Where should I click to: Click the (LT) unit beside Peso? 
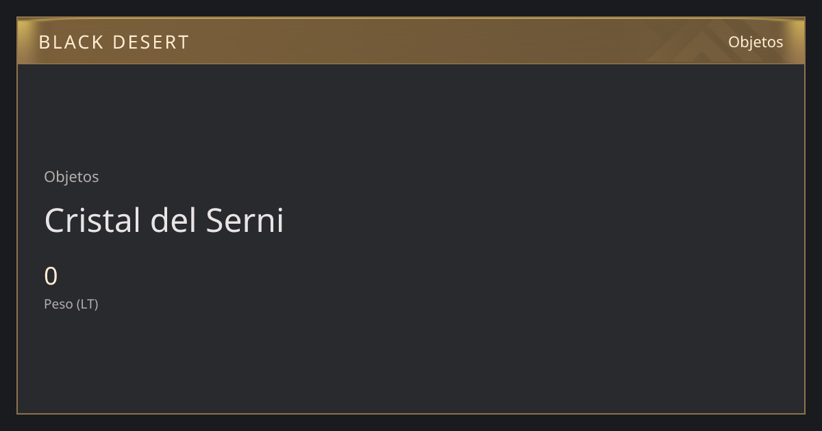point(87,304)
